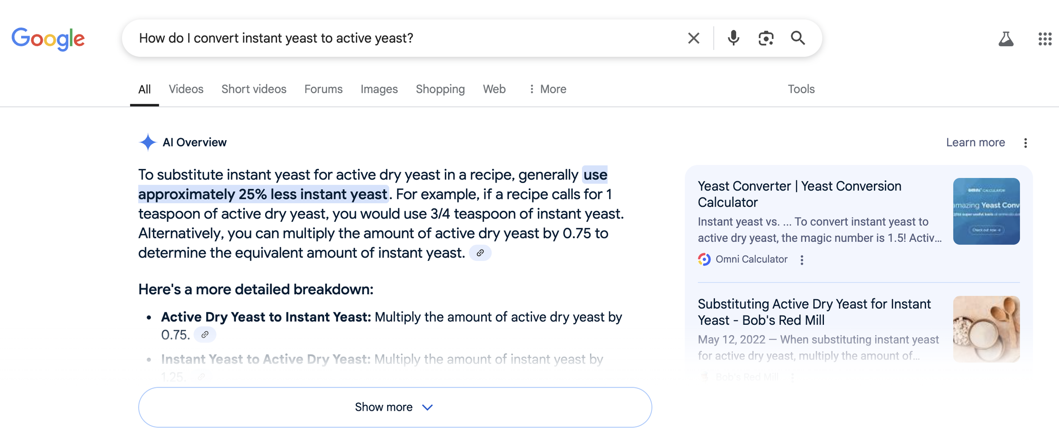Open AI Overview three-dot options menu
This screenshot has width=1059, height=443.
click(x=1025, y=143)
